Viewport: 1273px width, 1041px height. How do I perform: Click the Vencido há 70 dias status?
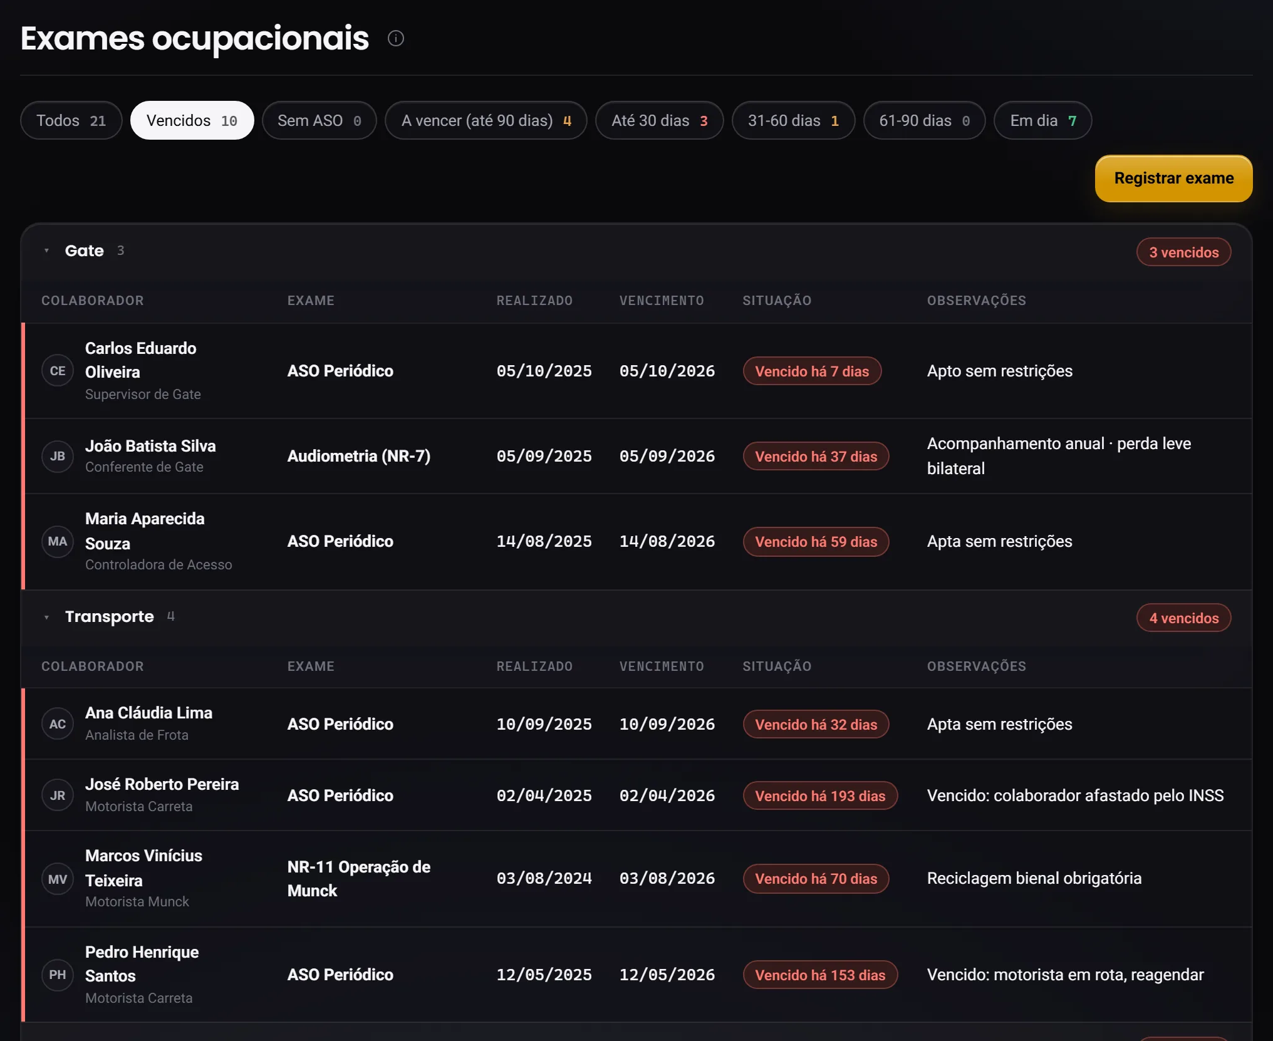pos(816,879)
